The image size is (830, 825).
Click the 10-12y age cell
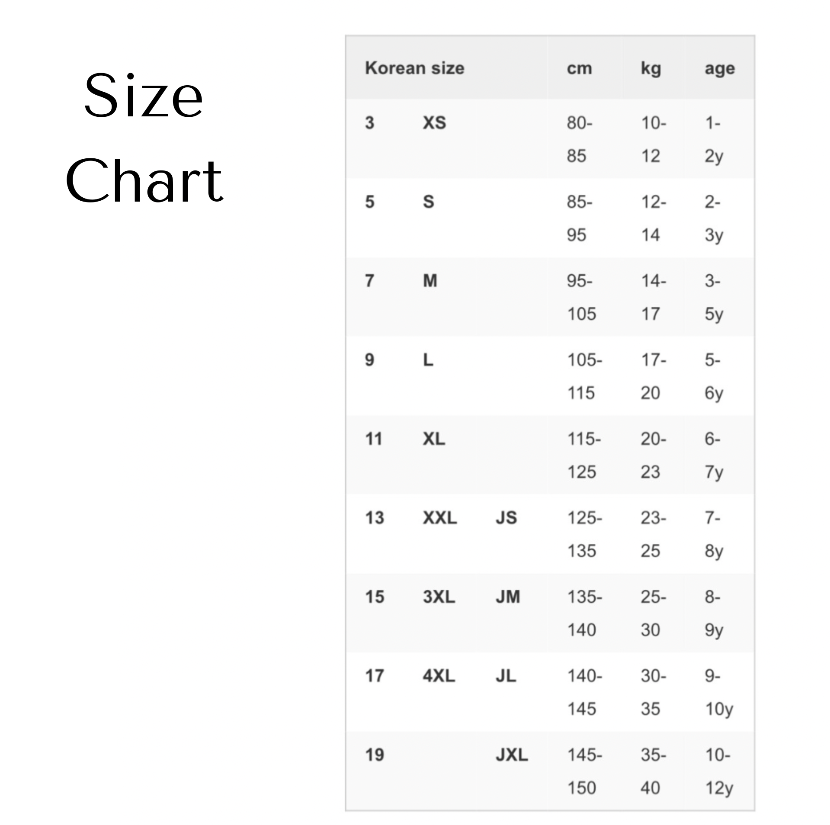(x=719, y=771)
